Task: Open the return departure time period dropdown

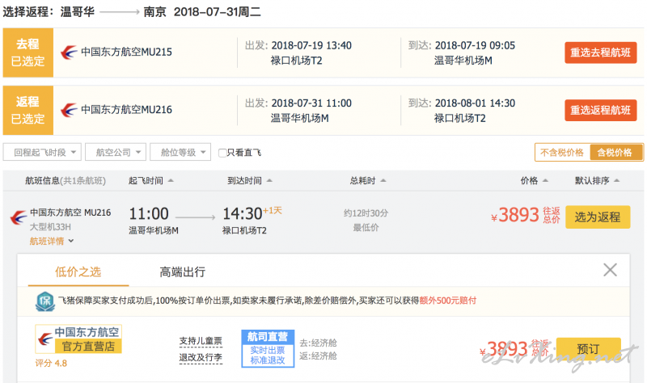Action: coord(42,152)
